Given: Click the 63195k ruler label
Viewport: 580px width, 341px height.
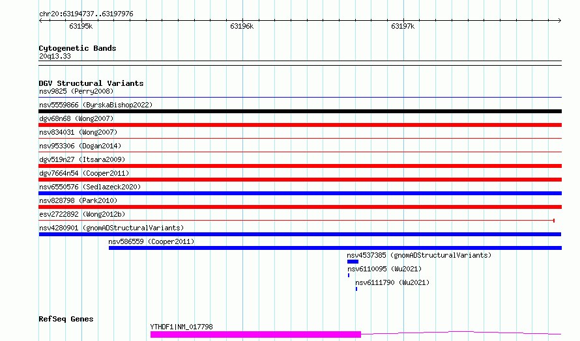Looking at the screenshot, I should coord(81,26).
